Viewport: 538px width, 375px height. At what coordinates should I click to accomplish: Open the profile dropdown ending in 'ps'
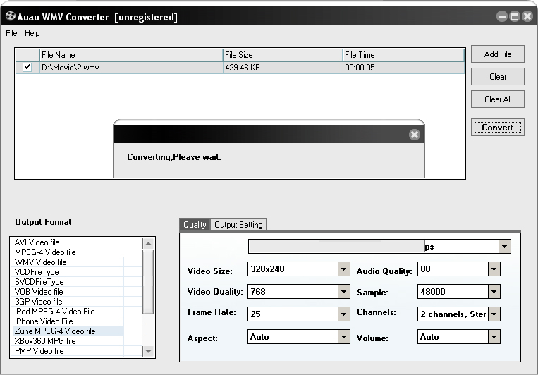tap(504, 246)
